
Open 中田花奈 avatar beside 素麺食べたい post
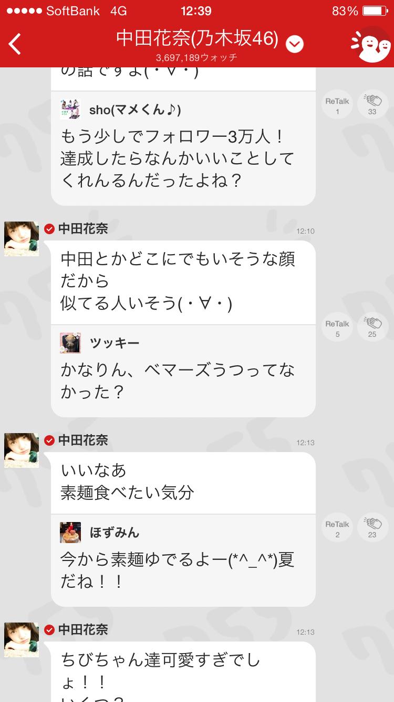click(x=22, y=450)
